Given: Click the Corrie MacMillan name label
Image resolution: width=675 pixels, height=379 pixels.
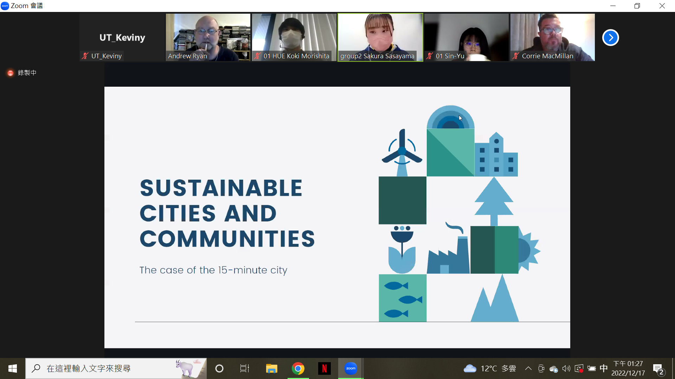Looking at the screenshot, I should tap(547, 56).
